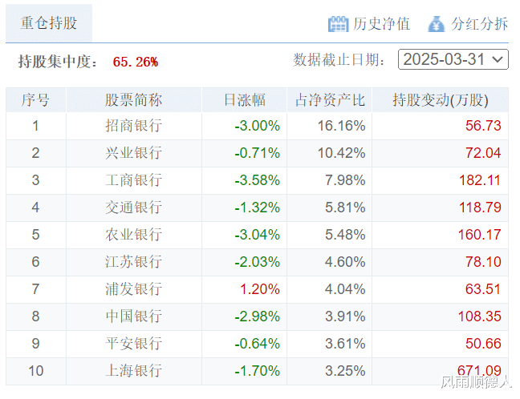
Task: Click the 4.60% net asset ratio
Action: tap(345, 262)
